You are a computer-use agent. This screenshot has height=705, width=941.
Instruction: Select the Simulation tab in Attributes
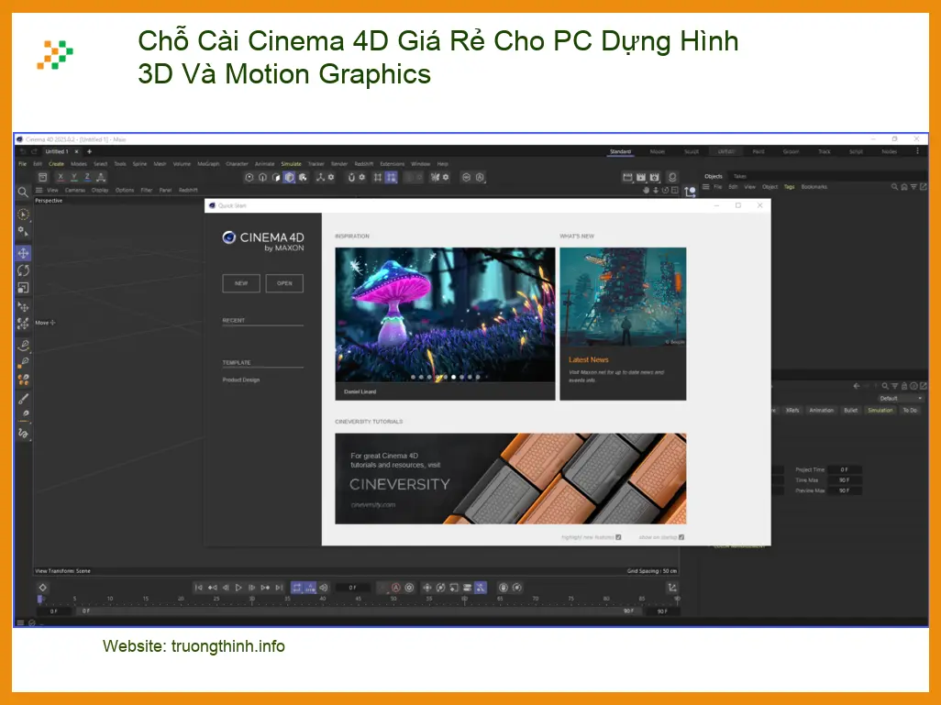880,411
